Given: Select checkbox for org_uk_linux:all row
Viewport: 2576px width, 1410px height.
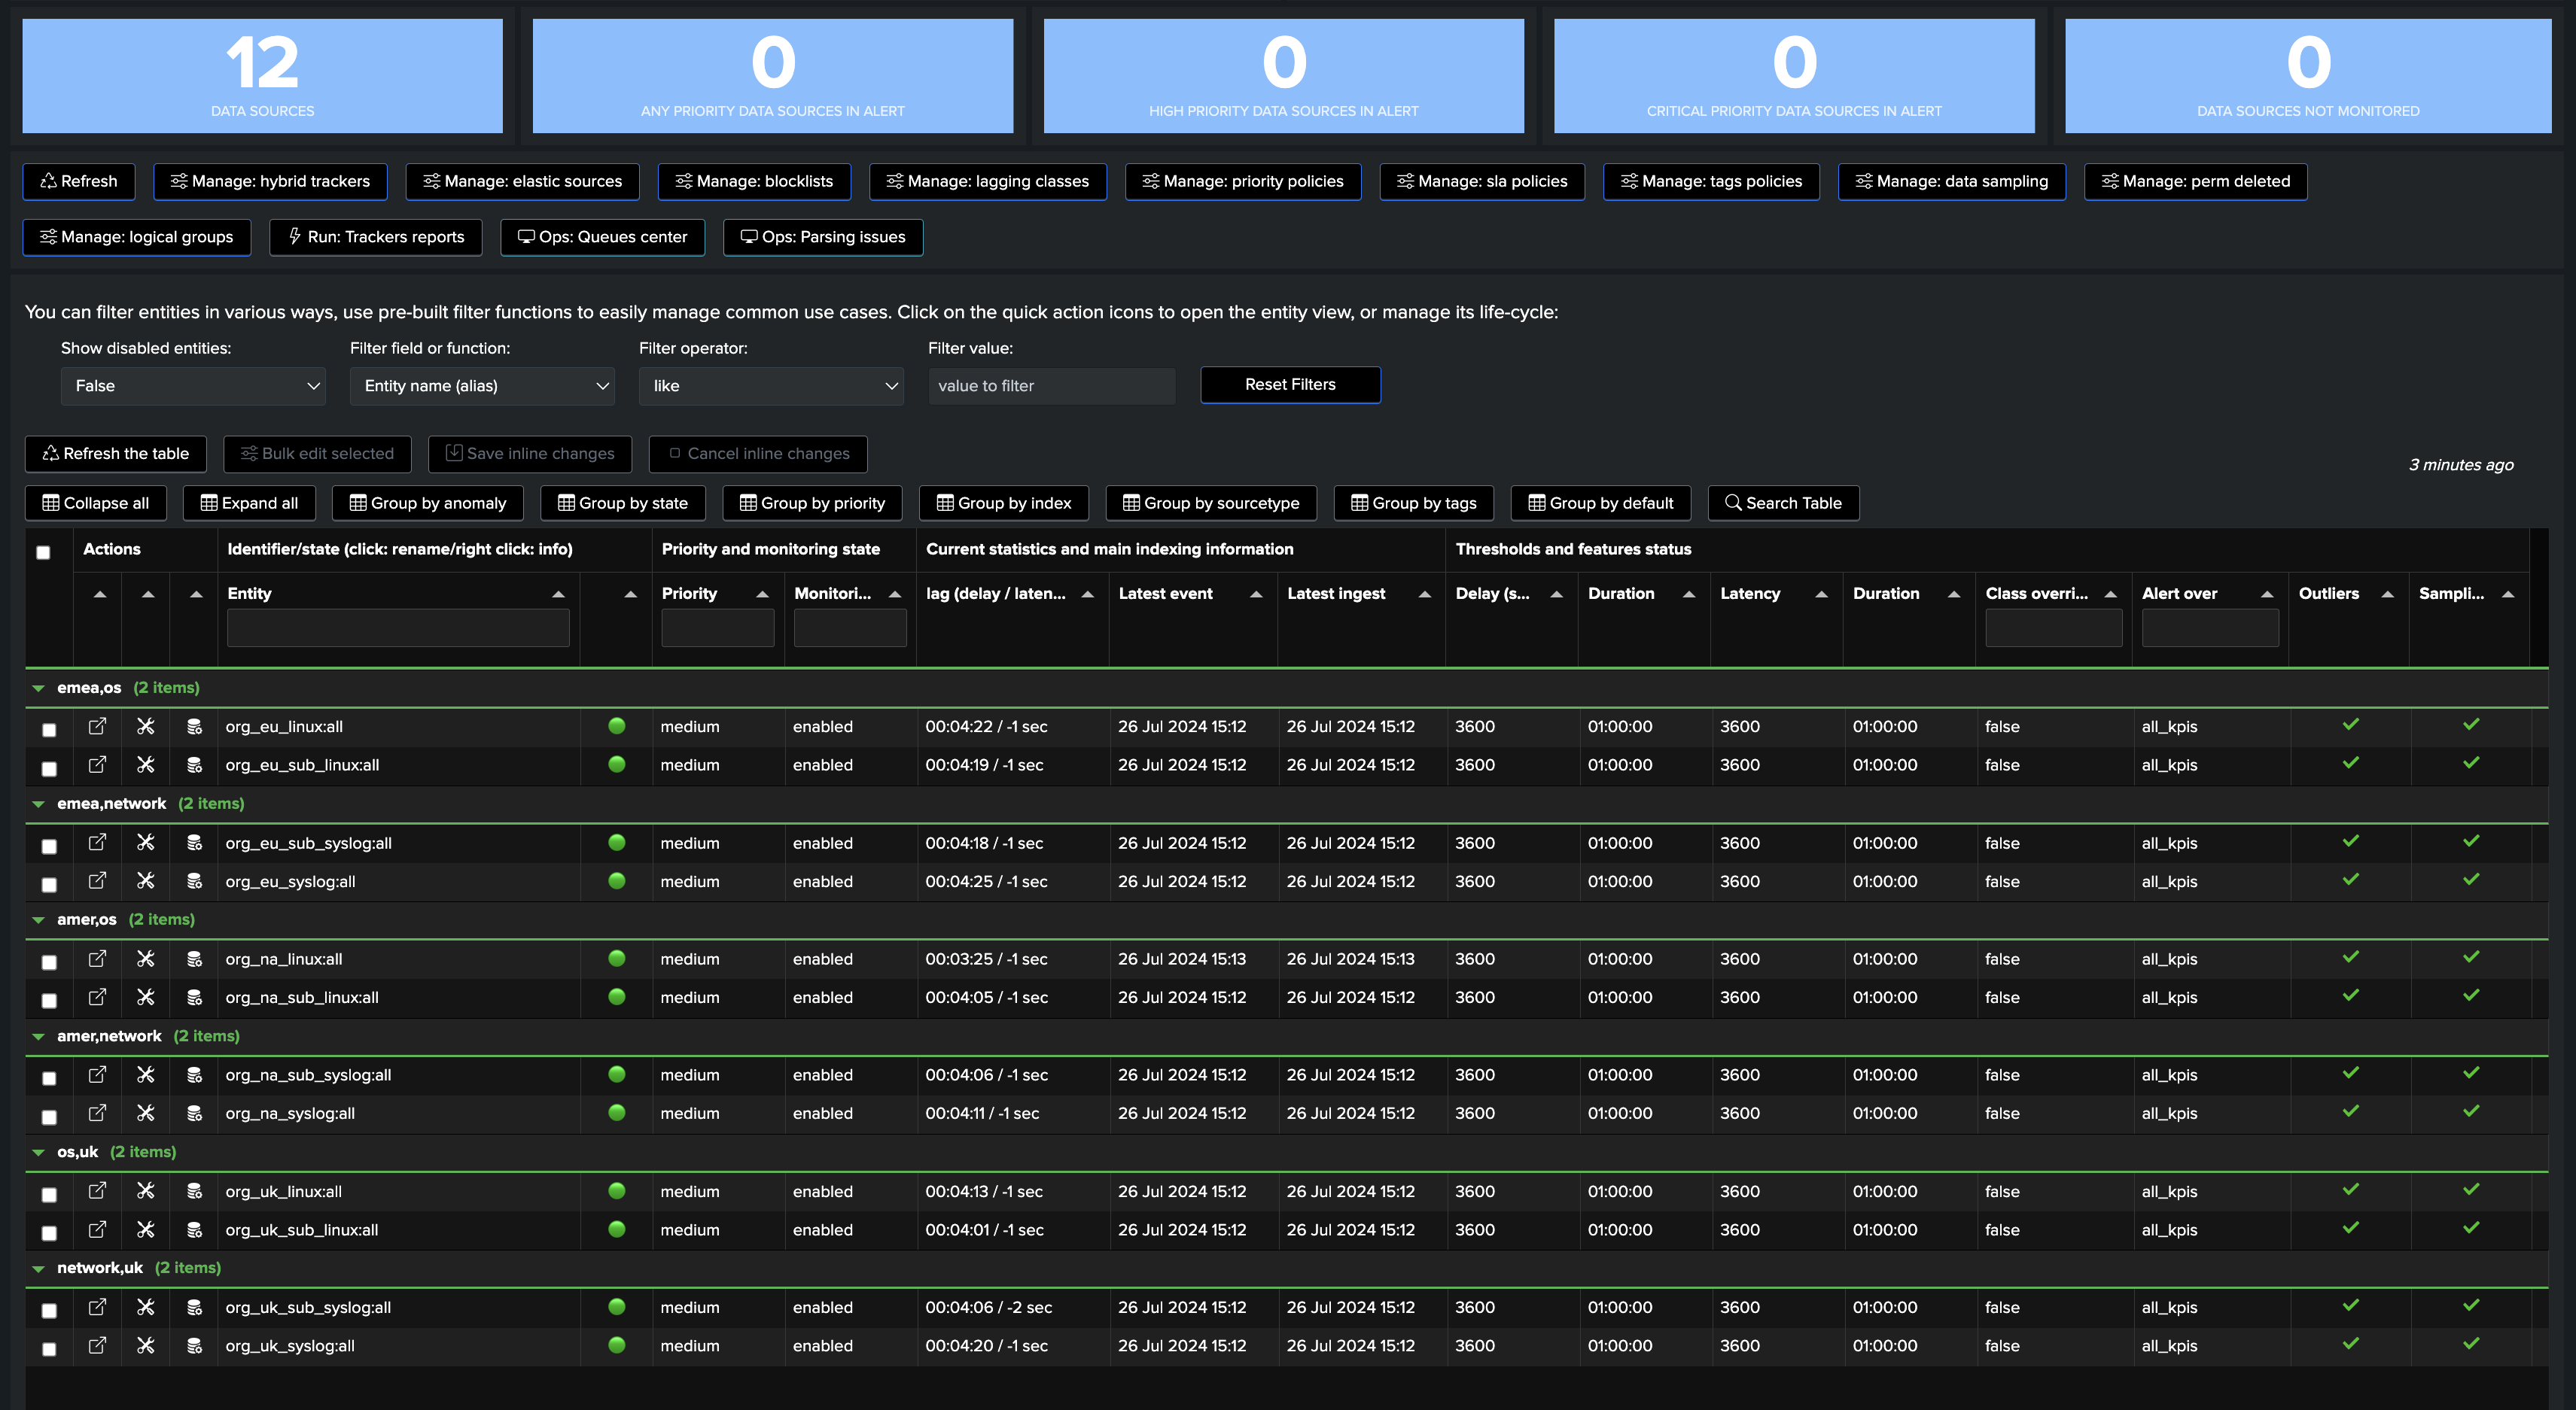Looking at the screenshot, I should pos(49,1194).
